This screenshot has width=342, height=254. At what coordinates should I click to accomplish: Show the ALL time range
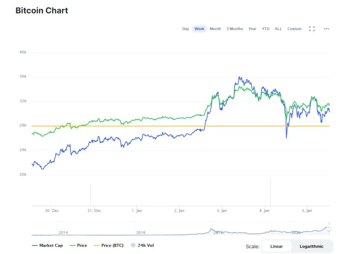click(x=278, y=29)
